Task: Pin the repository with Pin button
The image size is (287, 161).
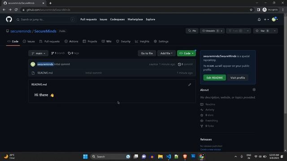Action: (192, 31)
